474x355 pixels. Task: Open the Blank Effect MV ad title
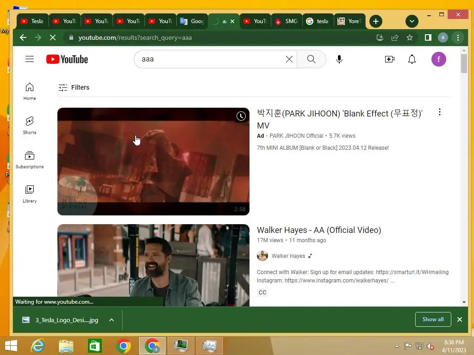(x=340, y=119)
